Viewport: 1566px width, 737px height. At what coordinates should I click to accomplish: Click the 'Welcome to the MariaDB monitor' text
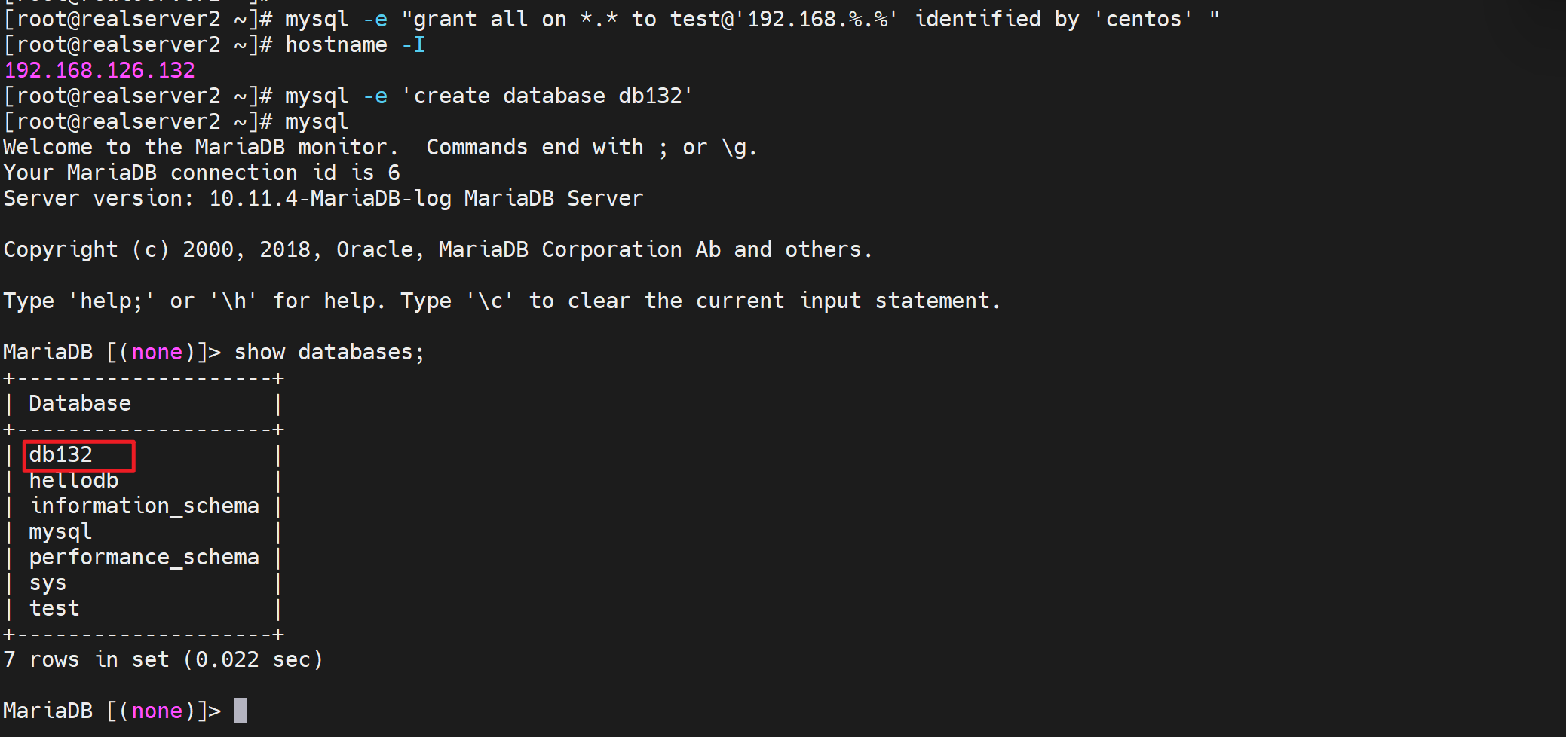[201, 148]
